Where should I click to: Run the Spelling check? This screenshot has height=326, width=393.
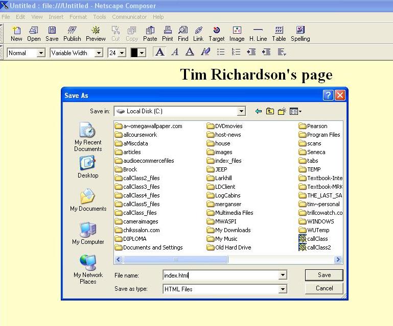(x=300, y=34)
